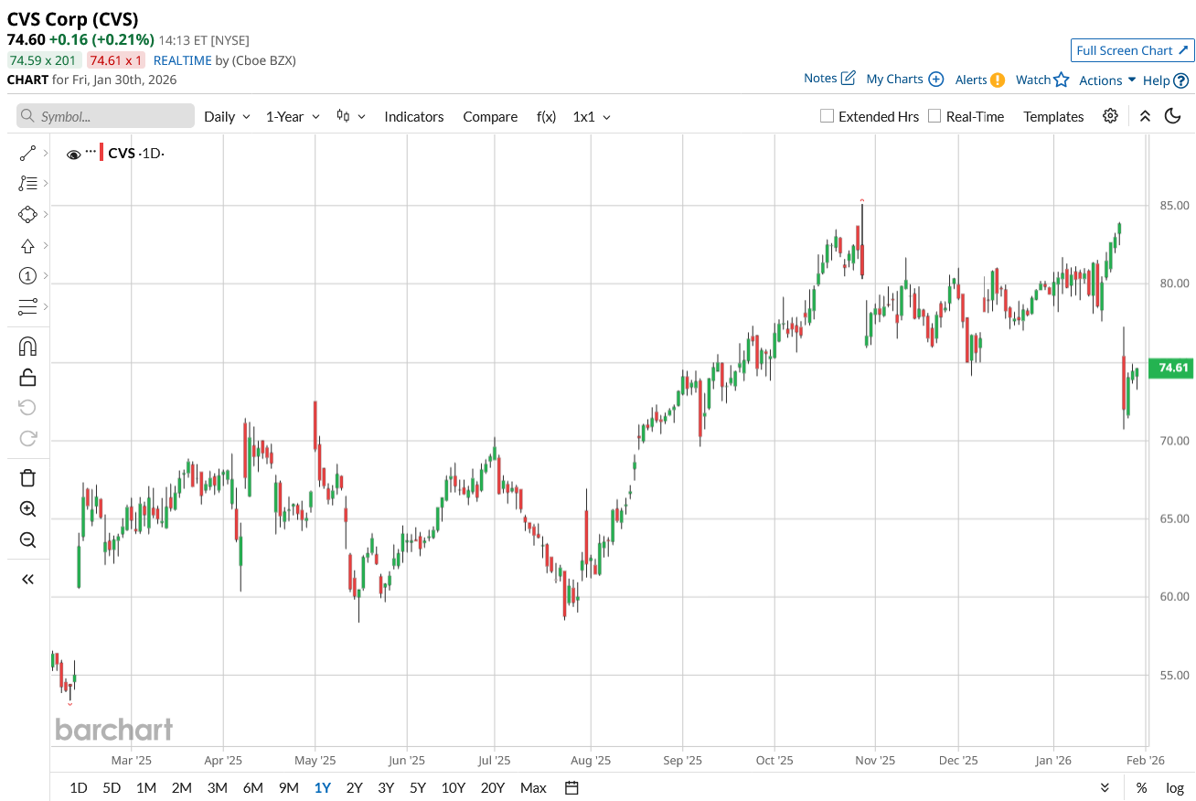
Task: Enable the Extended Hrs checkbox
Action: (828, 116)
